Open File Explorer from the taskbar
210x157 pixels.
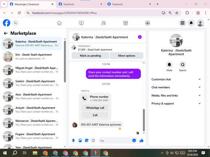pyautogui.click(x=35, y=153)
